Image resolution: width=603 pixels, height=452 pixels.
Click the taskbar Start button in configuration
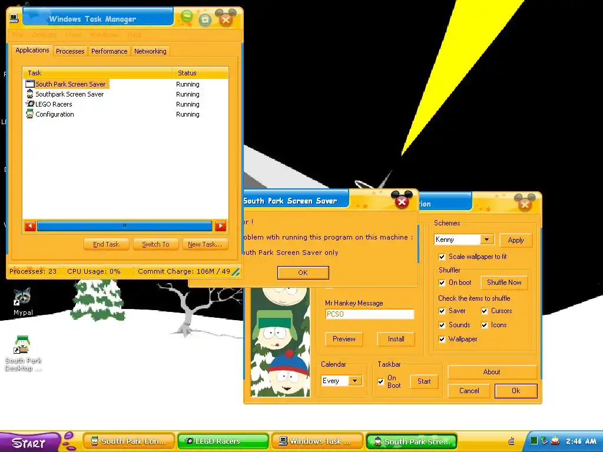424,381
